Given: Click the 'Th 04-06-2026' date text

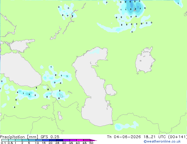Looking at the screenshot, I should 124,137.
